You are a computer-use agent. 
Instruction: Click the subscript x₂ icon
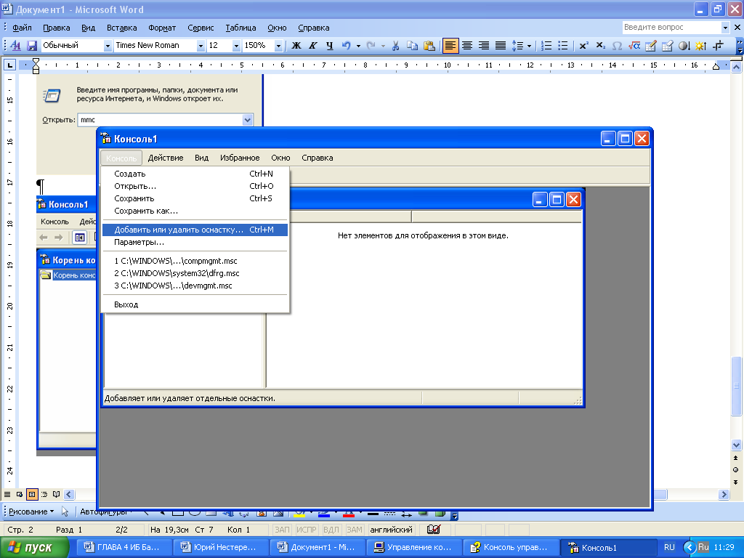pos(600,46)
